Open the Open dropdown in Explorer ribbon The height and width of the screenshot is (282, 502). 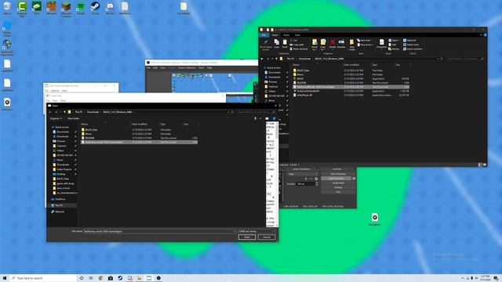point(394,40)
